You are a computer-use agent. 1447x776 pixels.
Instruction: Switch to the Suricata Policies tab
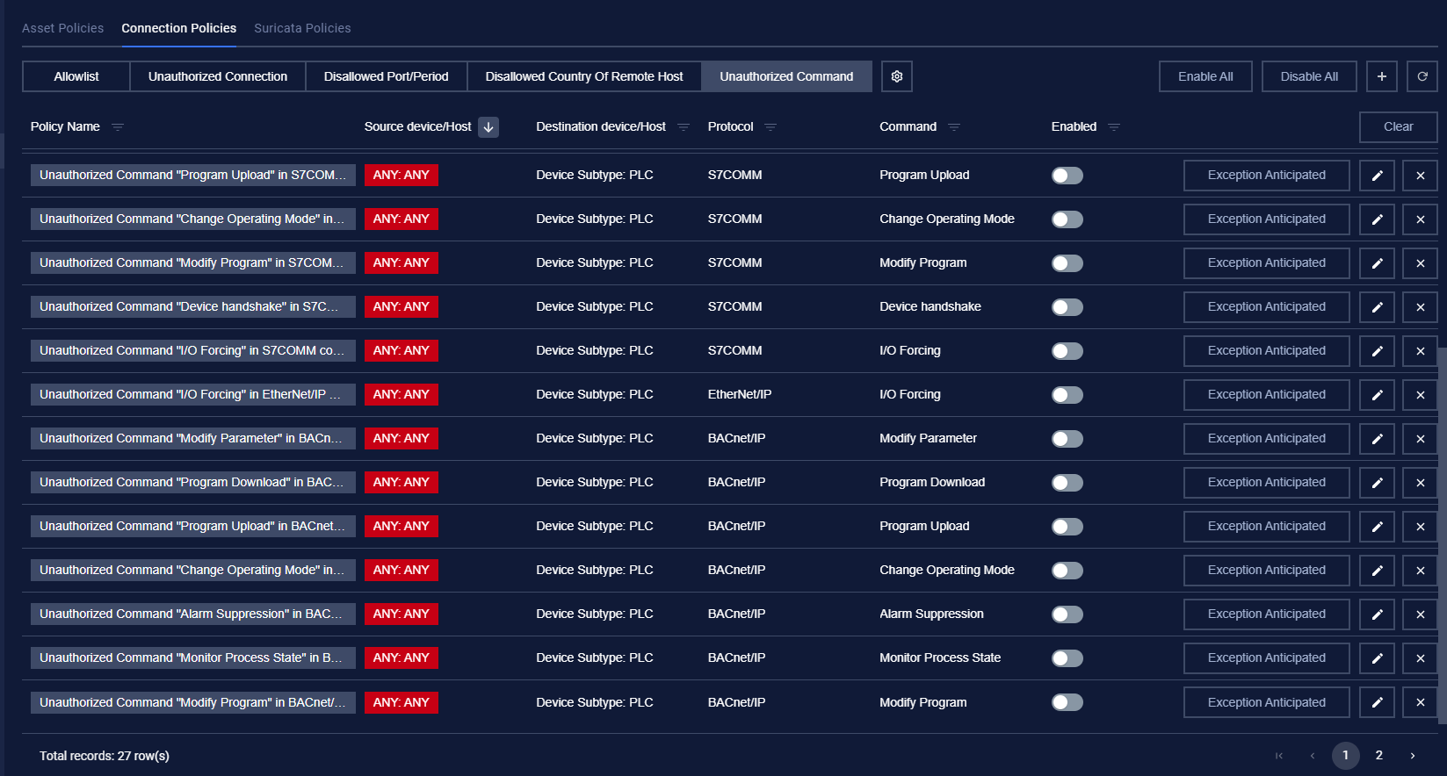point(302,28)
